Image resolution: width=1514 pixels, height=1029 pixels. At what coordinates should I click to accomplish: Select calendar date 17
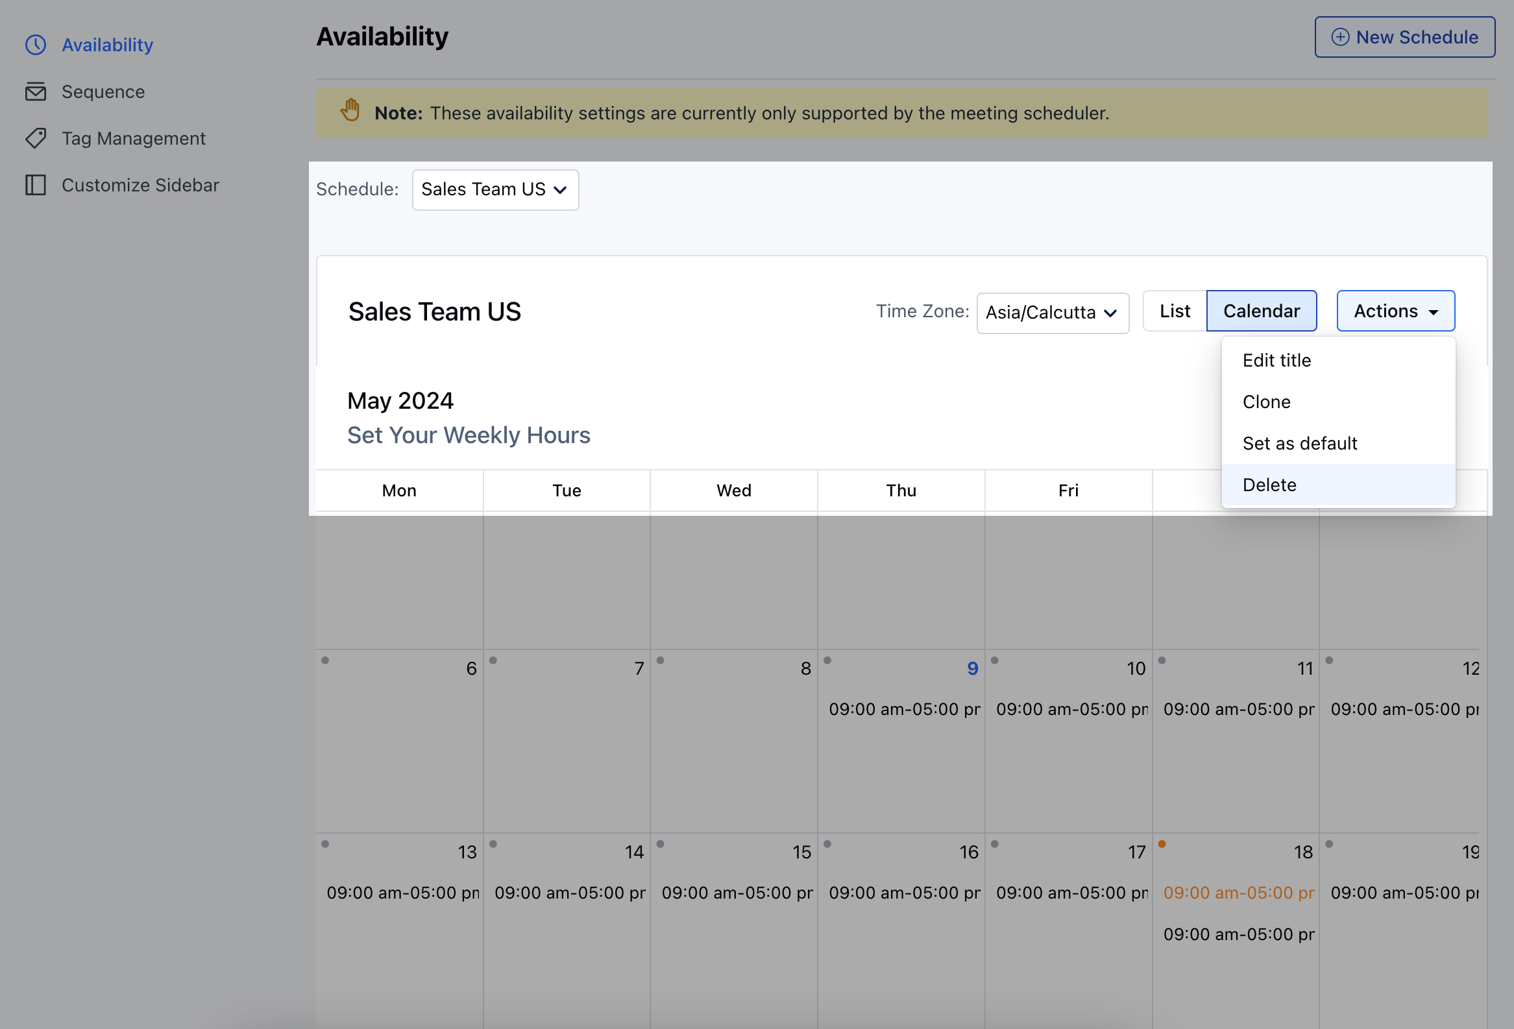click(x=1136, y=852)
